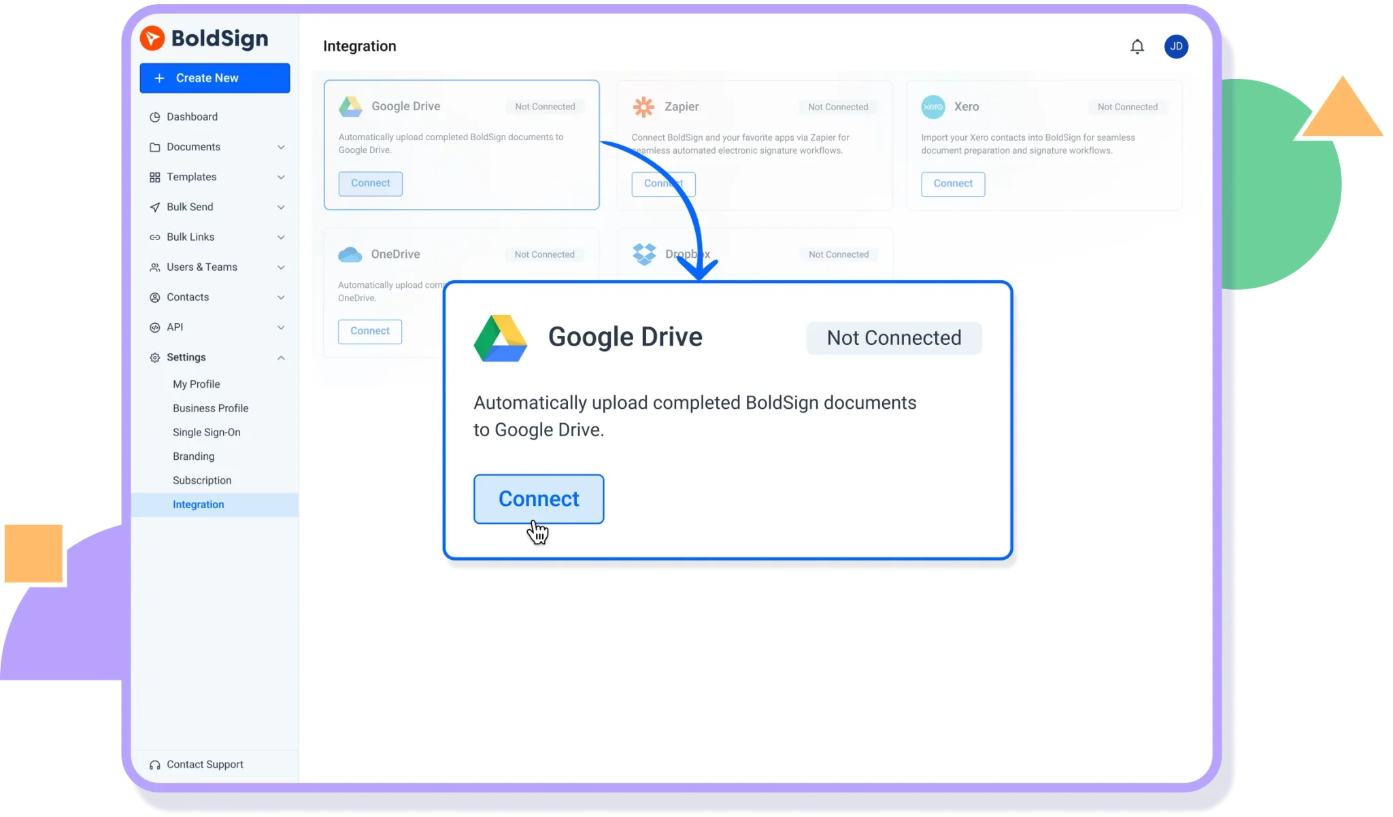The image size is (1393, 817).
Task: Select the Branding menu item
Action: (193, 456)
